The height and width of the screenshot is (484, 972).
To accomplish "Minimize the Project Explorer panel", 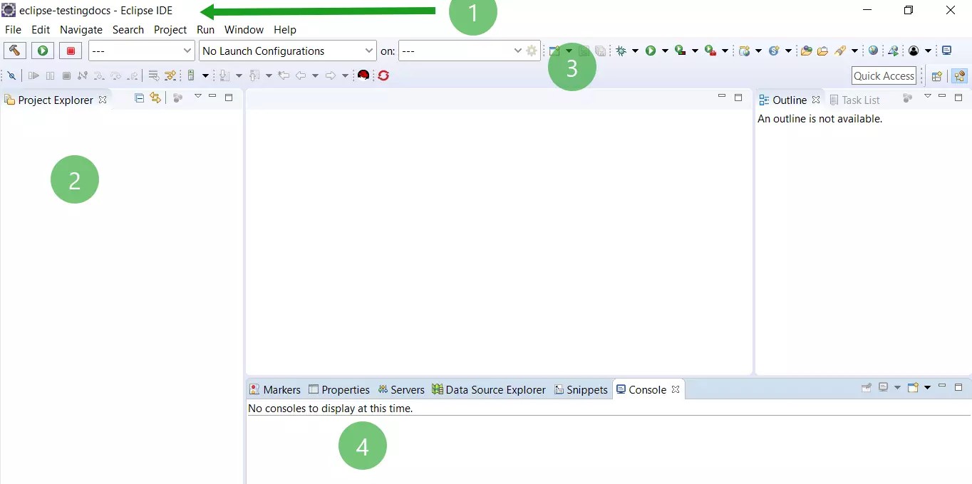I will point(212,97).
